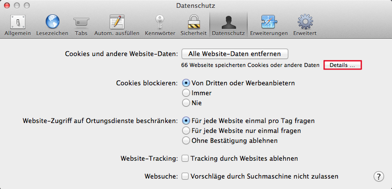Click the 'Cookies blockieren:' label
The image size is (392, 189).
(x=147, y=83)
